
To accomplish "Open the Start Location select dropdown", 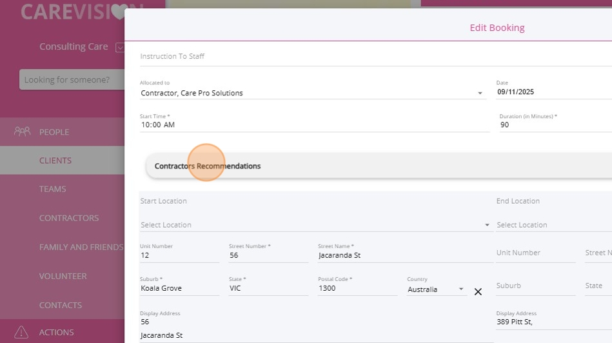I will 315,225.
